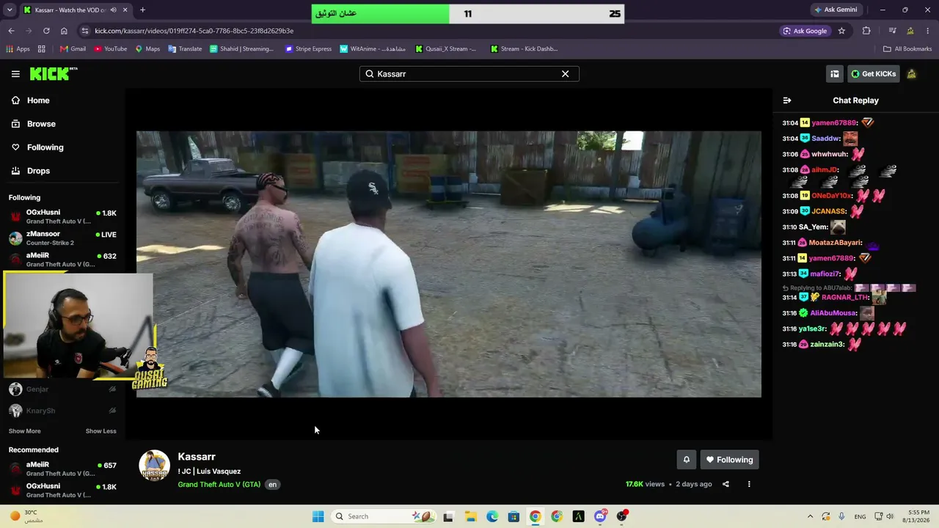Open the Kassarr channel name link
The image size is (939, 528).
coord(197,457)
